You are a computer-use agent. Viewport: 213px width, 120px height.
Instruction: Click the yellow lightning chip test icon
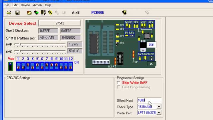[x=124, y=13]
